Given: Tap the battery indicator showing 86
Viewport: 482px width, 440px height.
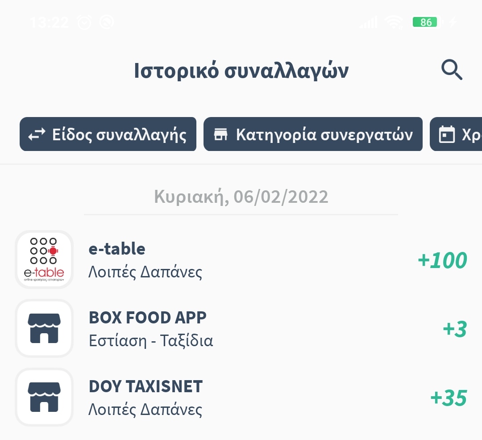Looking at the screenshot, I should point(426,22).
